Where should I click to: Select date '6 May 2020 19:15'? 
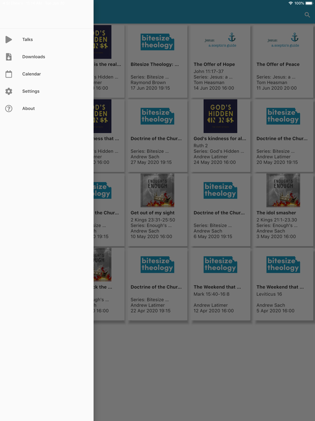(213, 237)
